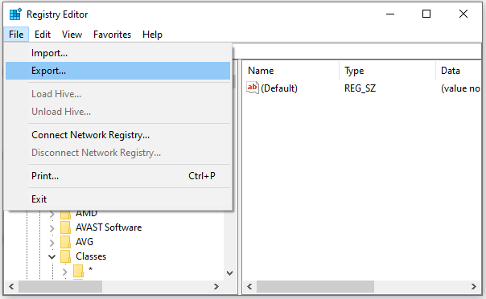Open the Edit menu
Viewport: 486px width, 299px height.
pyautogui.click(x=43, y=35)
